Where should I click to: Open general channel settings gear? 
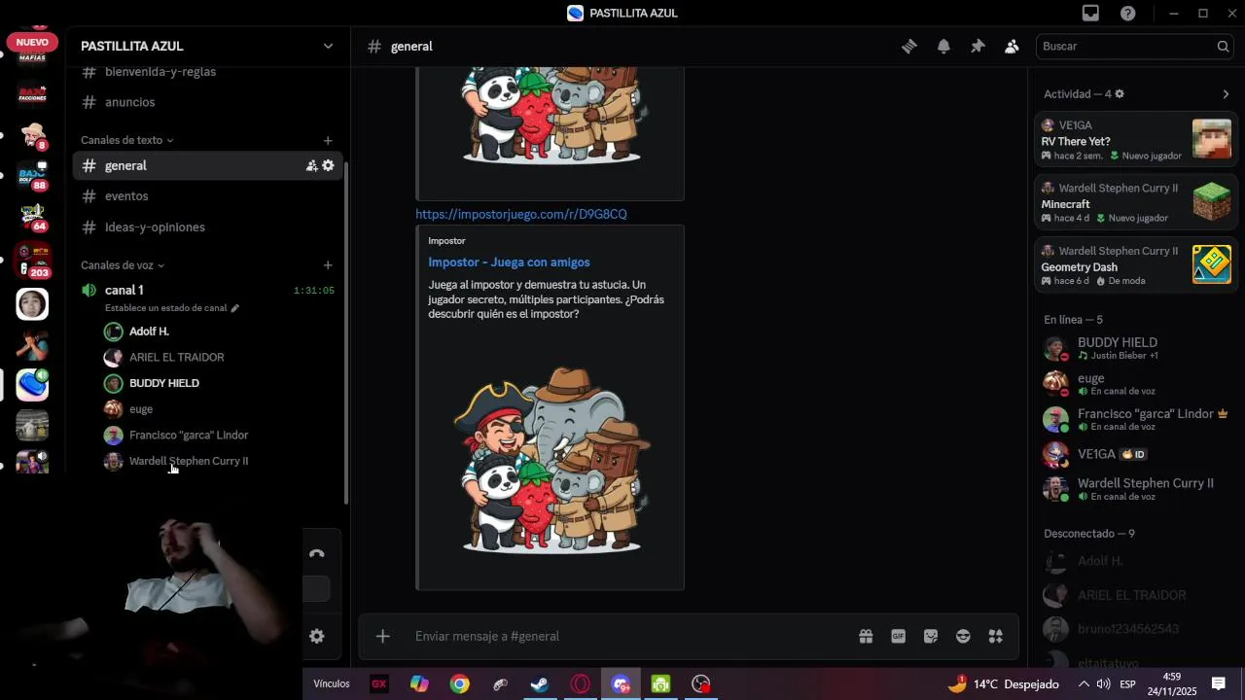[x=328, y=165]
